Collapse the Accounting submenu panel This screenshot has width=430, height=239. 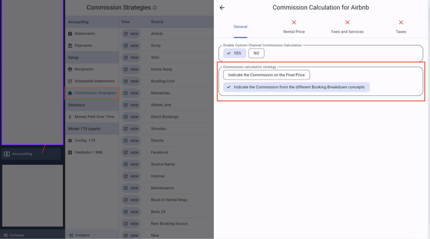(x=79, y=235)
